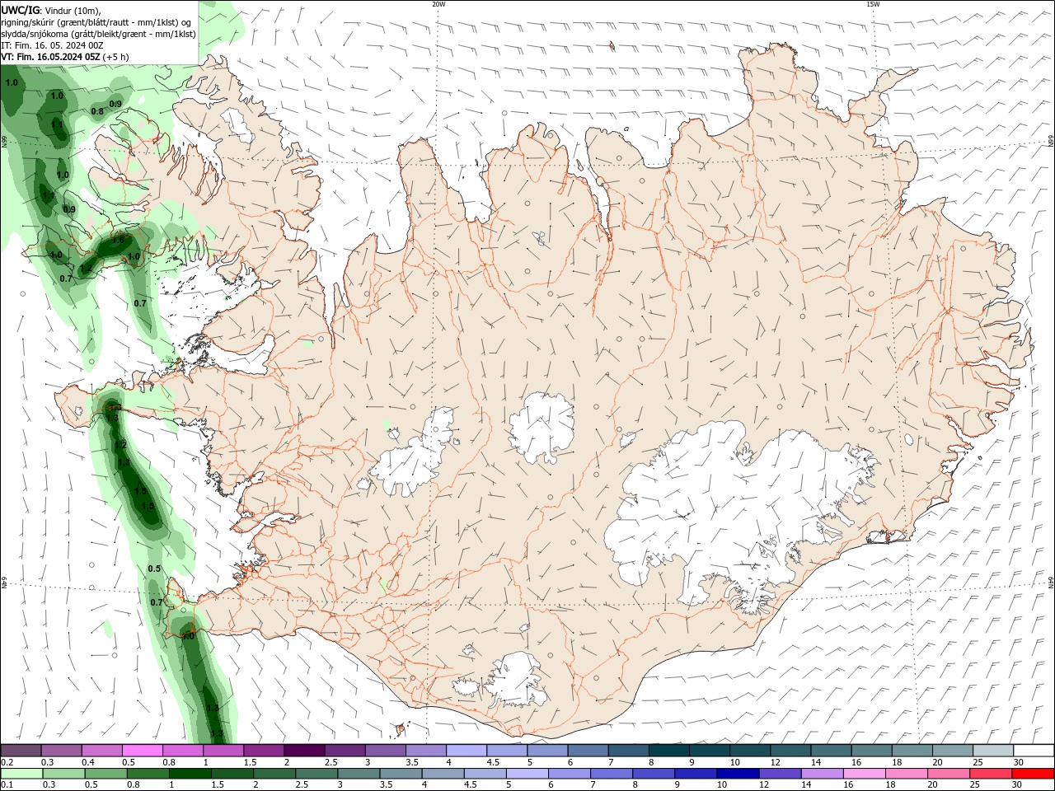Click the red-pink swatch labeled 25 in lower legend

point(991,774)
